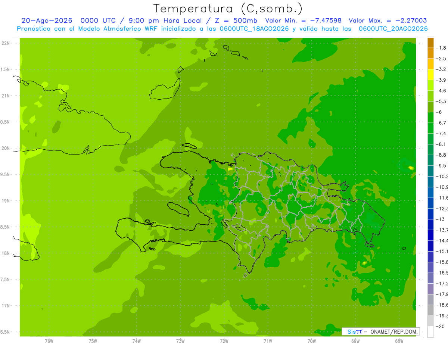Click the 68W longitude label
The image size is (448, 346).
click(399, 340)
